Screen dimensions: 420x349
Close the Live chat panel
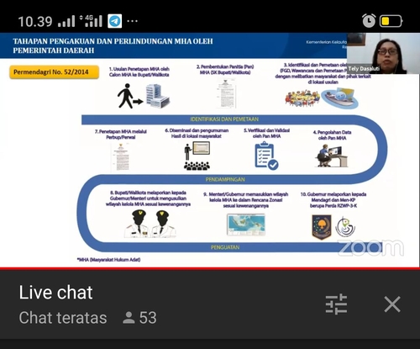392,304
